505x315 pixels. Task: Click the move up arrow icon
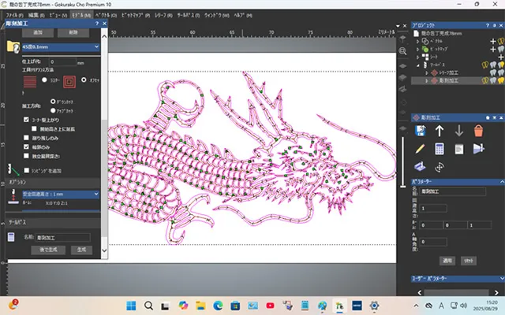440,129
